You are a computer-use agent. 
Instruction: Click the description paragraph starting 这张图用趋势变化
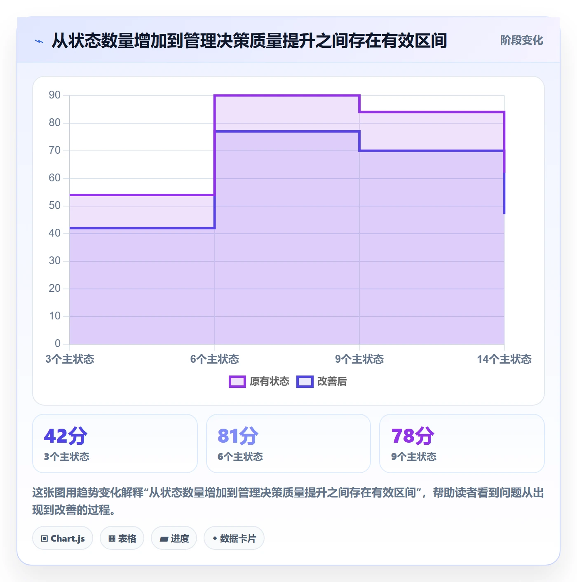pyautogui.click(x=288, y=501)
